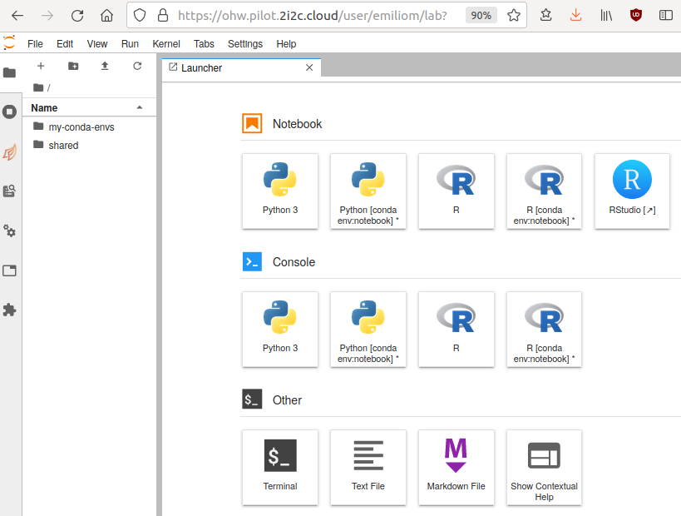The image size is (681, 516).
Task: Go back in browser history
Action: tap(17, 16)
